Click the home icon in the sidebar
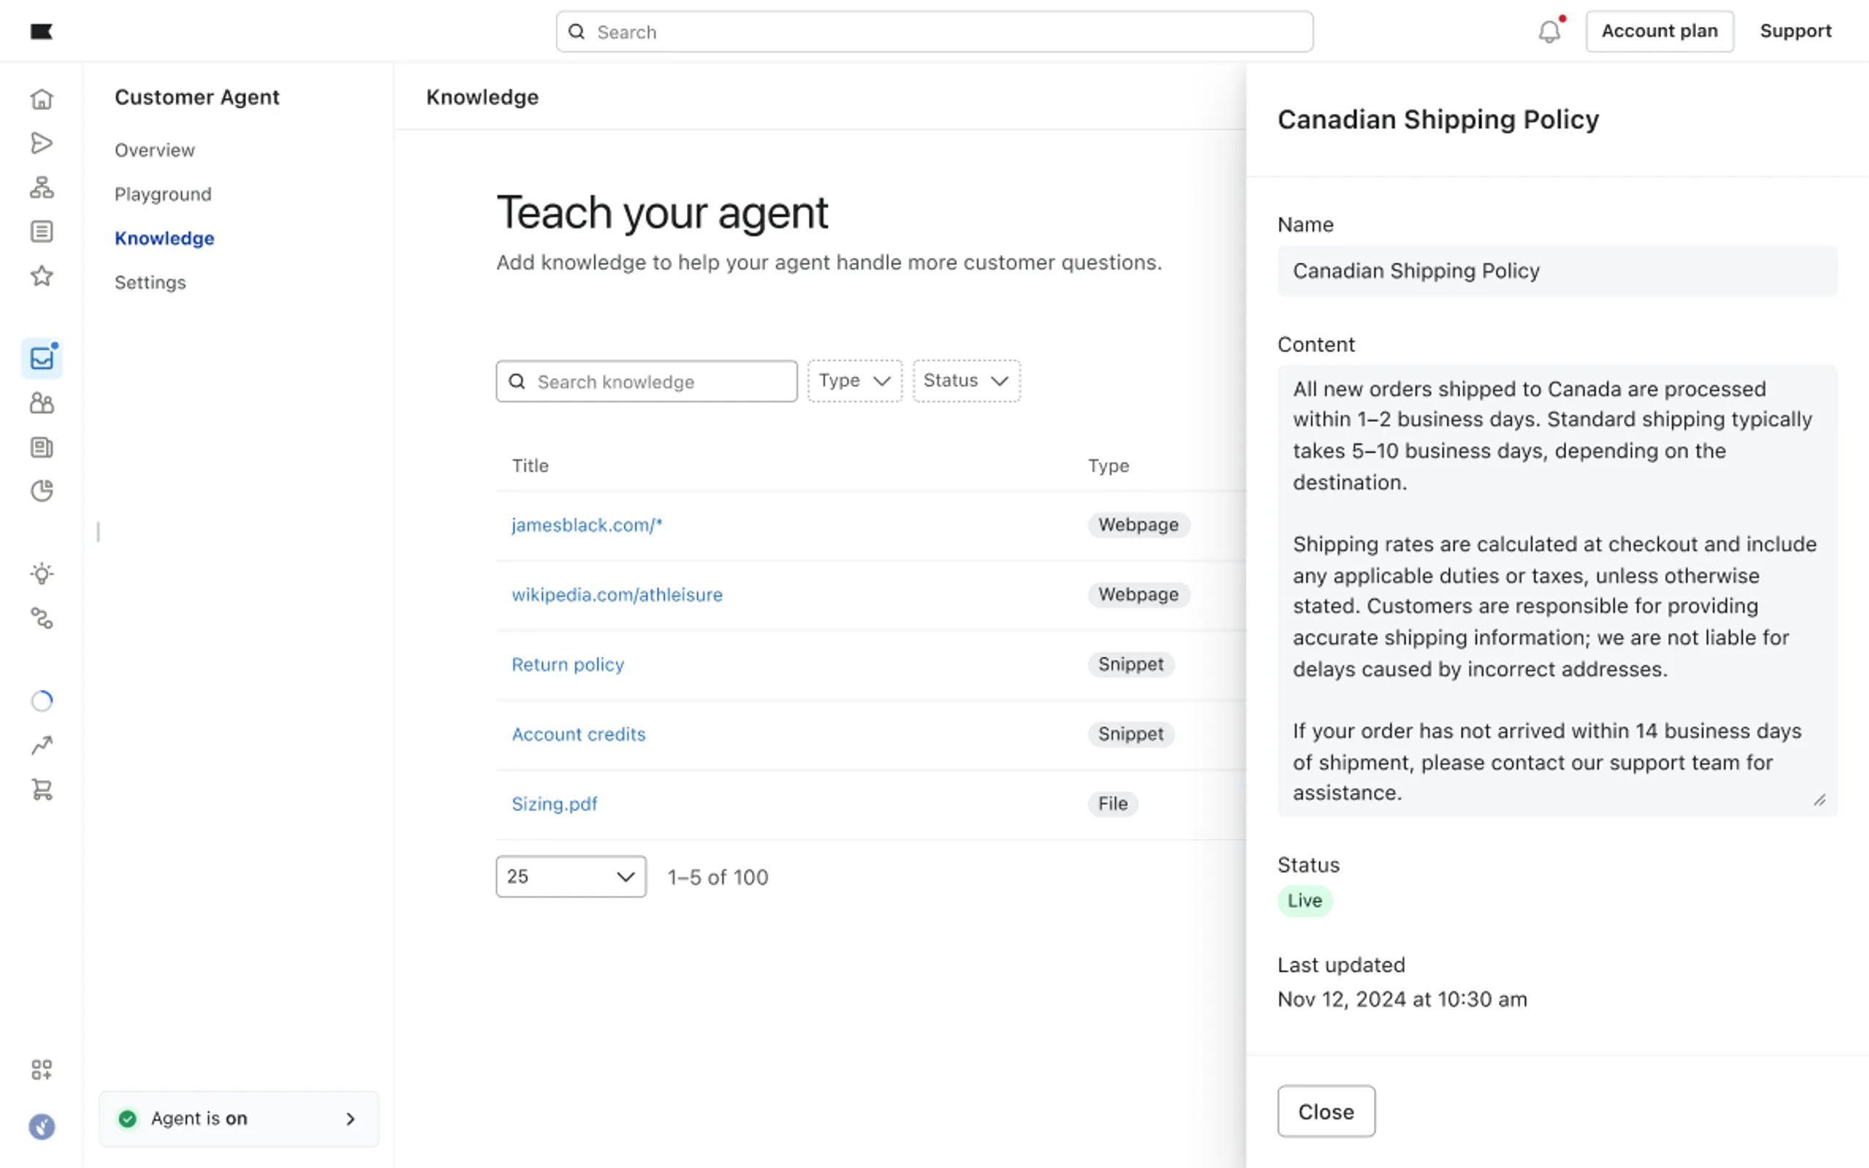This screenshot has width=1869, height=1168. tap(42, 99)
